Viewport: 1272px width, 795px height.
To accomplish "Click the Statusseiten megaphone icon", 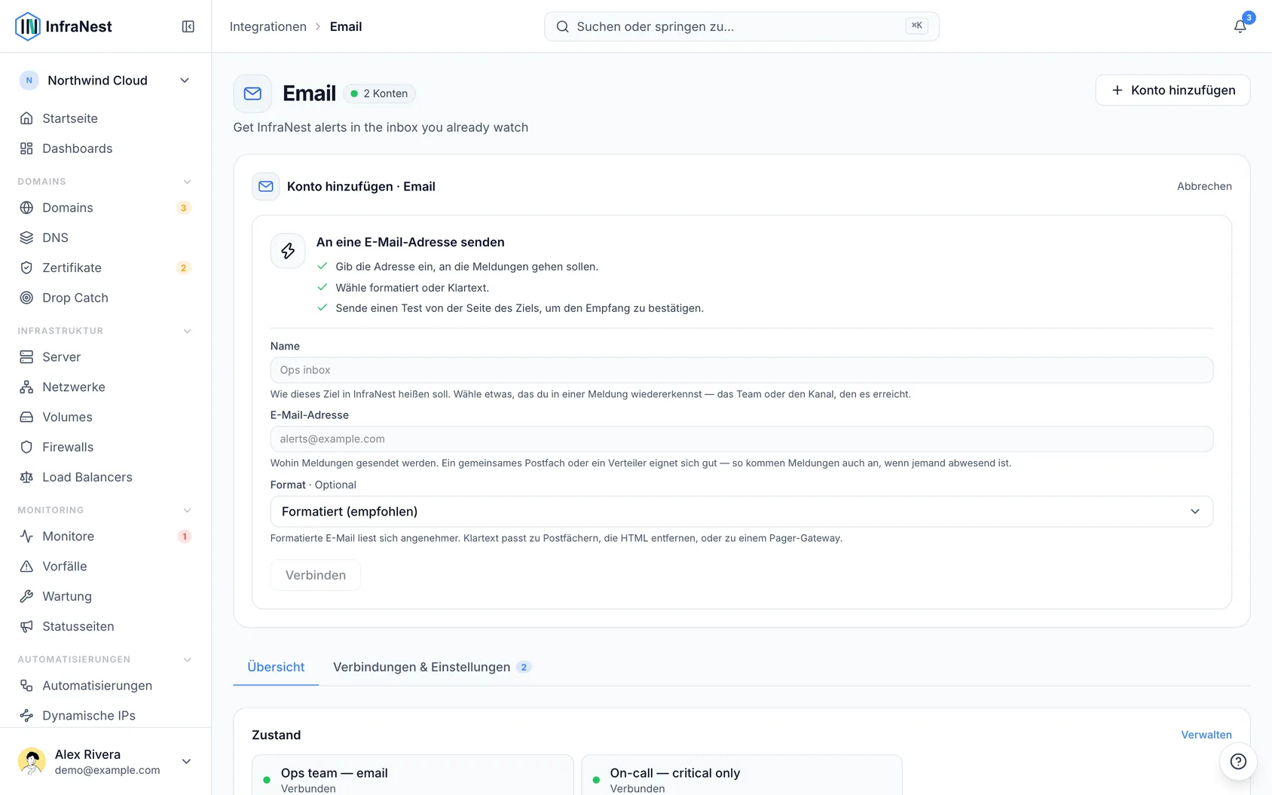I will 26,626.
